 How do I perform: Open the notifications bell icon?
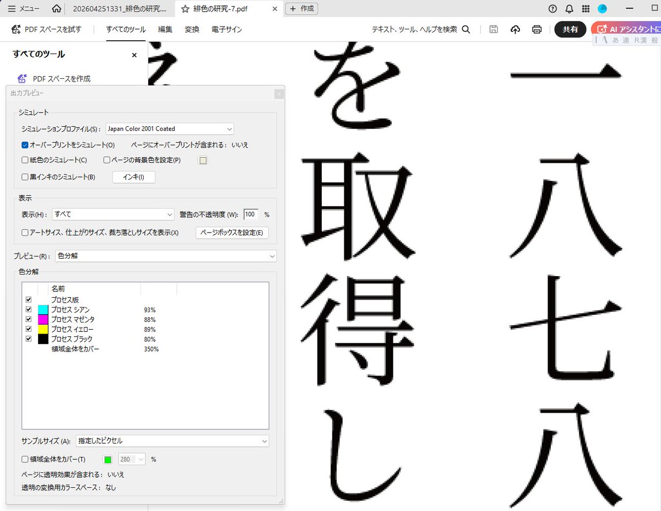(570, 8)
